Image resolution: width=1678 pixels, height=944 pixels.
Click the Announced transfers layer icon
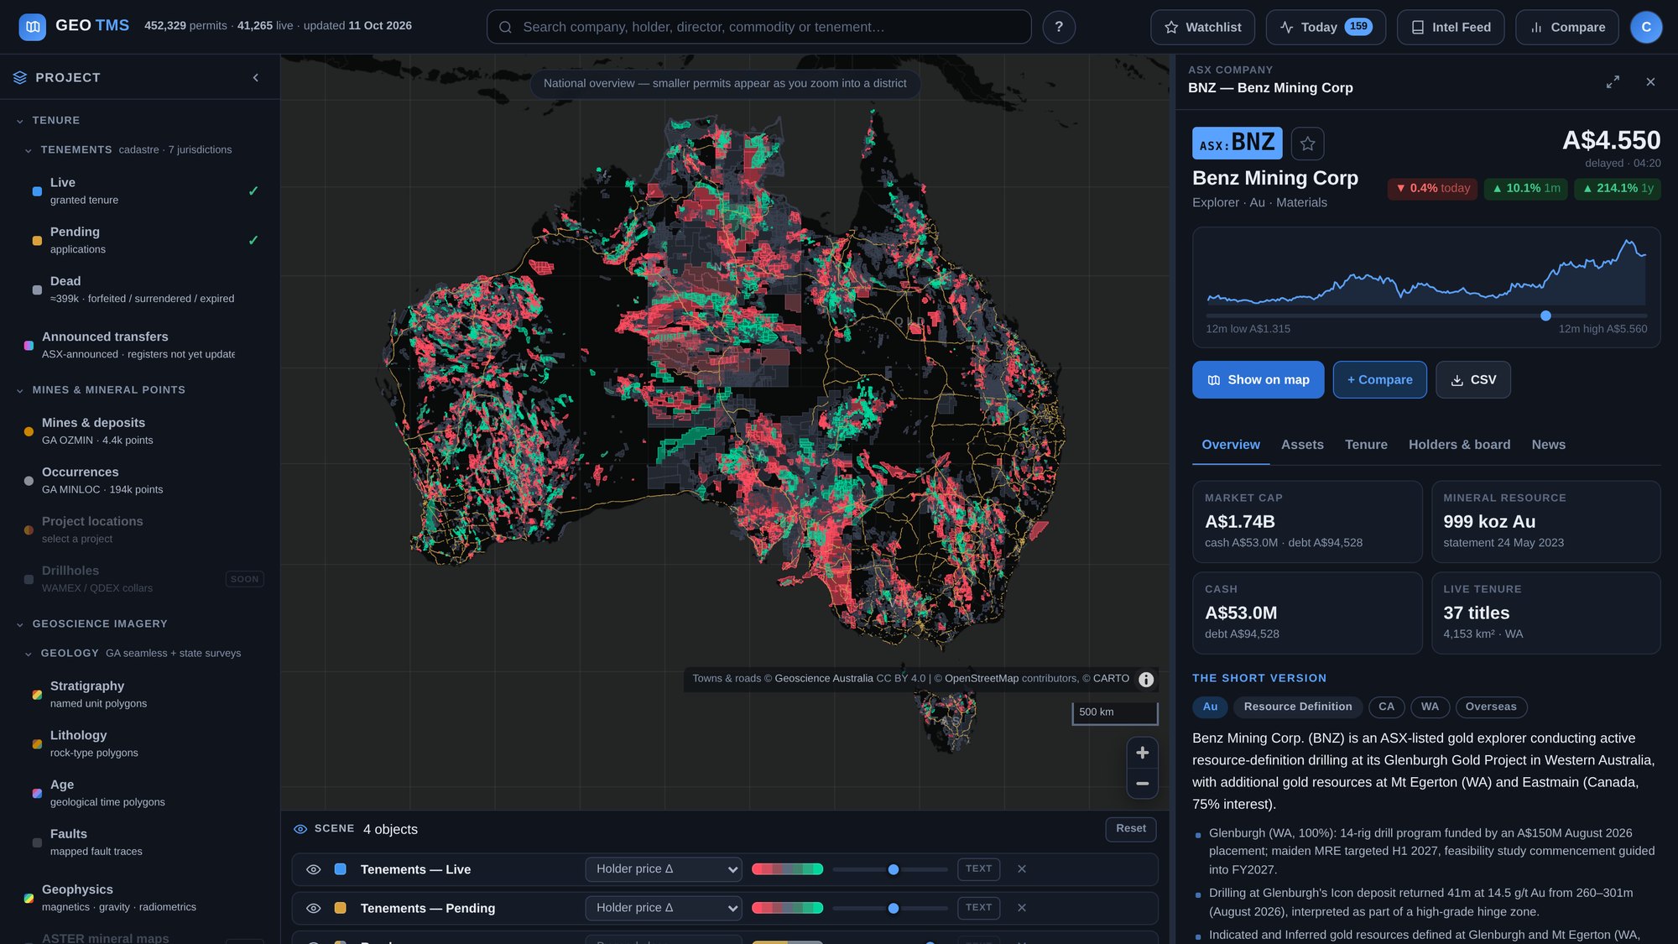[x=29, y=346]
